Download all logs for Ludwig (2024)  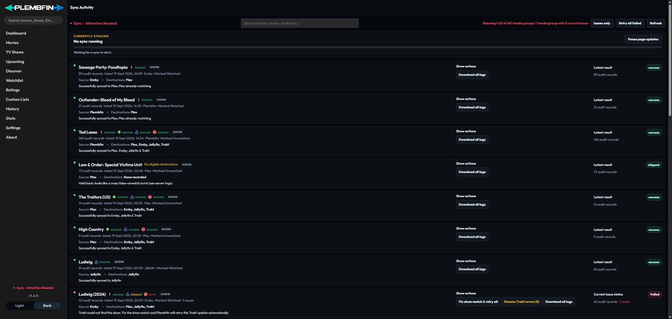pyautogui.click(x=559, y=302)
